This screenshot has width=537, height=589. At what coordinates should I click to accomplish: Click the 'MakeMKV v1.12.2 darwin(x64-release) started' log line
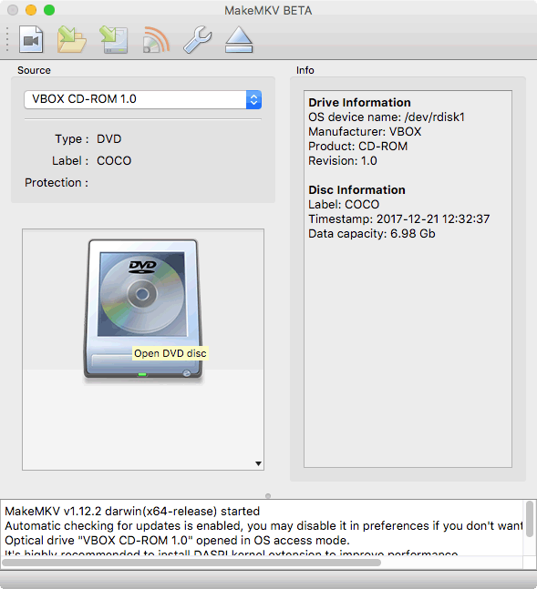(x=132, y=512)
